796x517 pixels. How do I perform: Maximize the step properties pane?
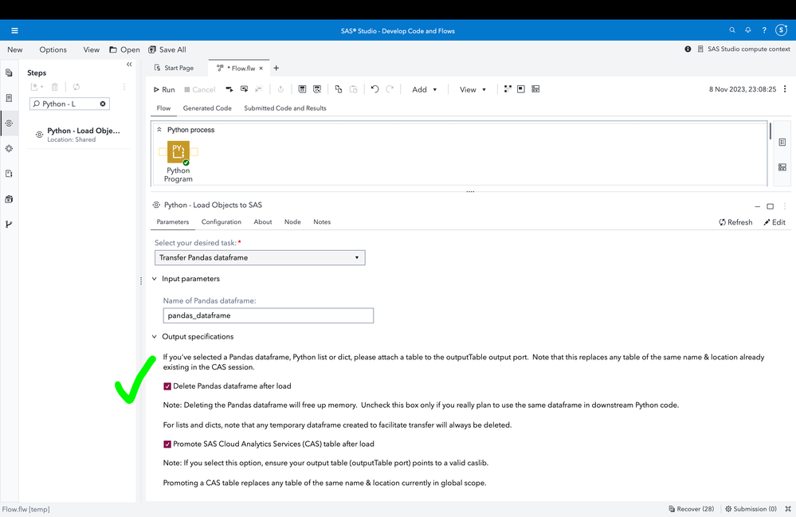(x=771, y=206)
